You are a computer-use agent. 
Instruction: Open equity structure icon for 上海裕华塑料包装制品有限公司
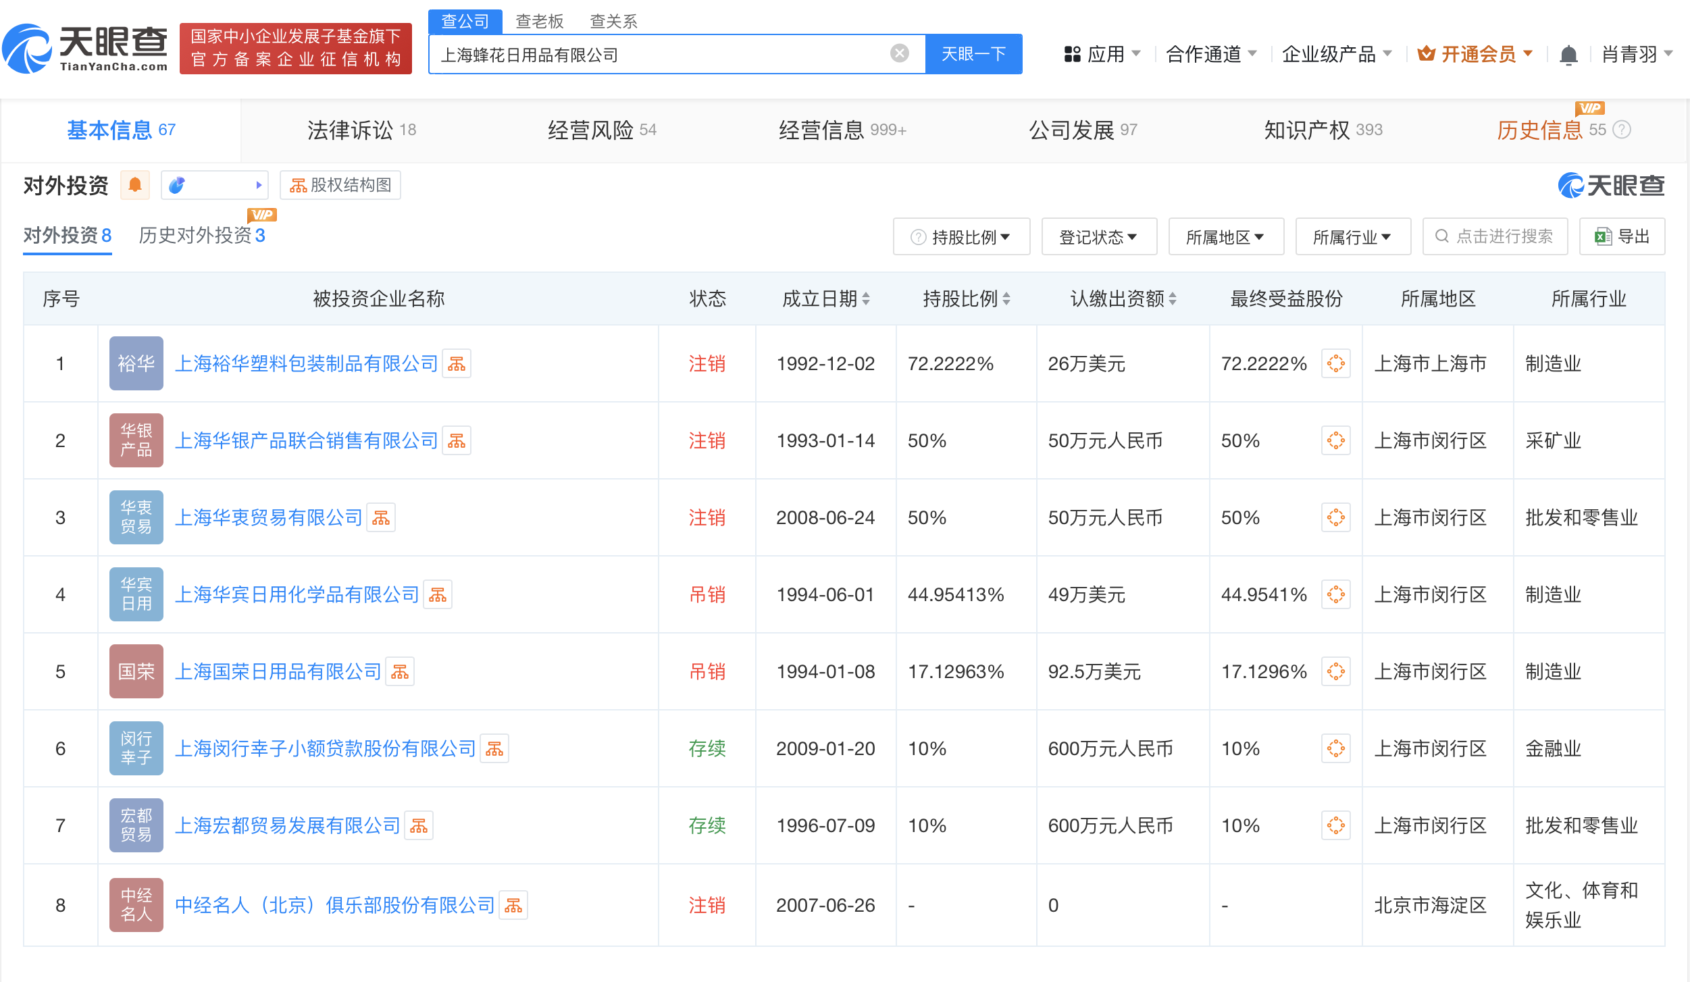click(x=457, y=364)
